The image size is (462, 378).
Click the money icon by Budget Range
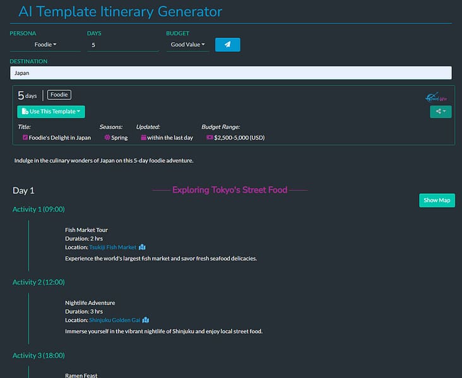click(210, 138)
